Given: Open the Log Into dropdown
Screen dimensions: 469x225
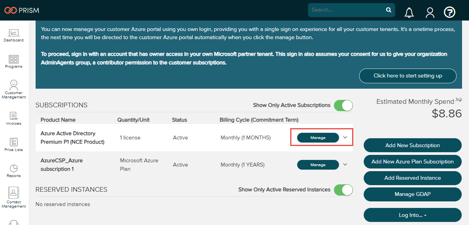Looking at the screenshot, I should pyautogui.click(x=413, y=215).
